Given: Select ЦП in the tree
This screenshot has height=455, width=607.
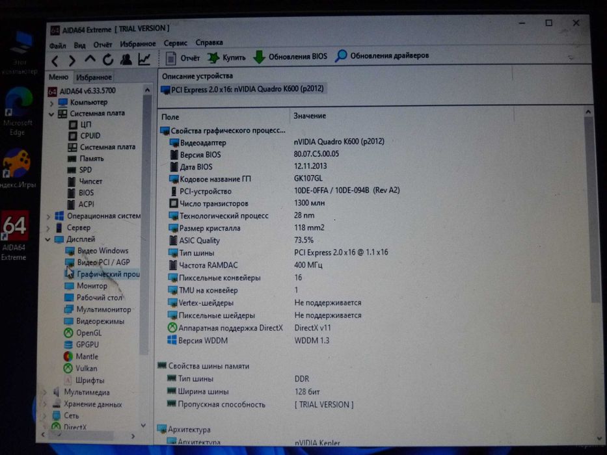Looking at the screenshot, I should pyautogui.click(x=80, y=125).
